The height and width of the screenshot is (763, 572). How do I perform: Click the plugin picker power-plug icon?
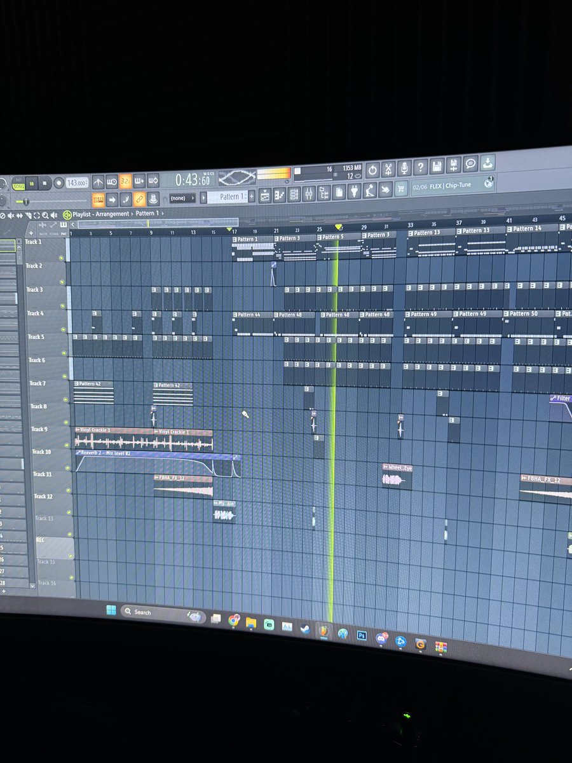point(354,194)
